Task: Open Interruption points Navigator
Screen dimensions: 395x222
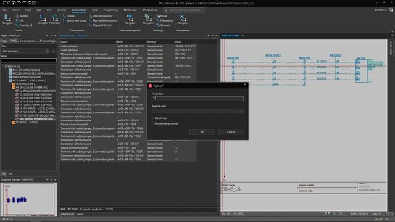Action: 130,19
